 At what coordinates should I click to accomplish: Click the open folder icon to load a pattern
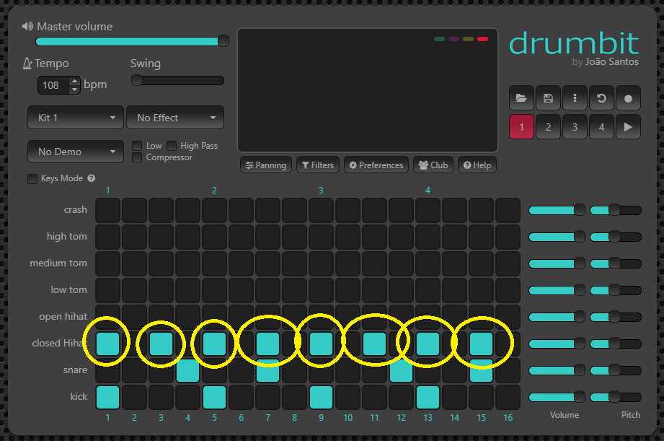(x=521, y=98)
